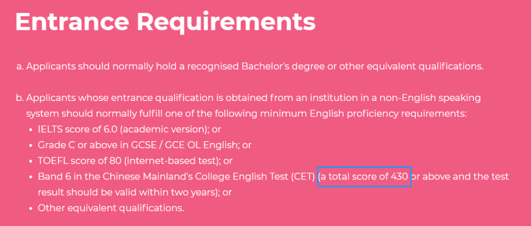This screenshot has width=531, height=226.
Task: Click the '(internet-based test)' text
Action: (x=172, y=161)
